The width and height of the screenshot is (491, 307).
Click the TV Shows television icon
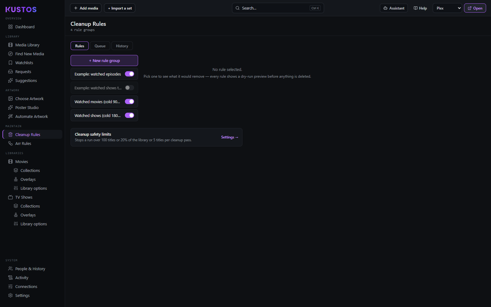pos(10,197)
